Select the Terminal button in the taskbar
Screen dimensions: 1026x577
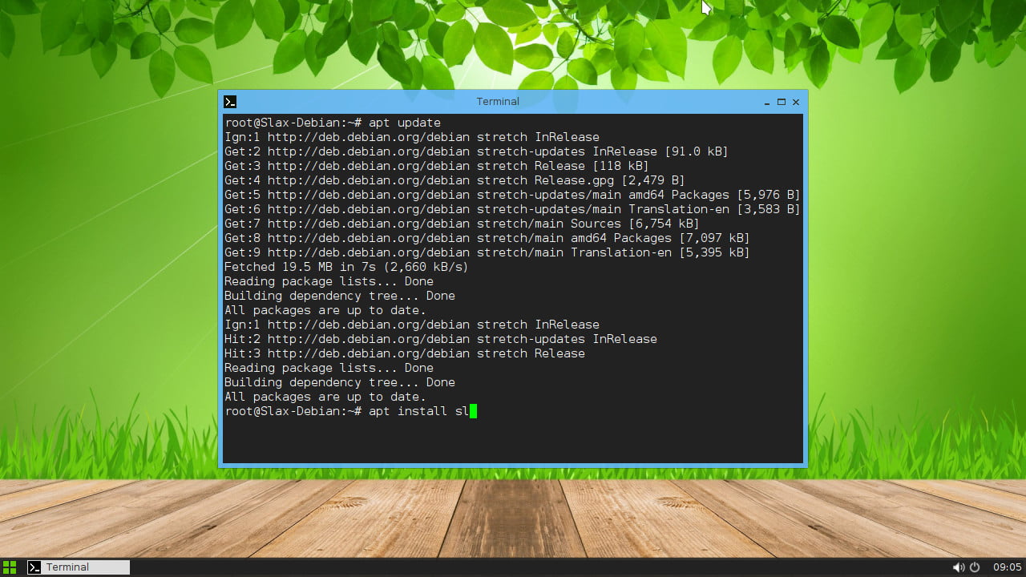click(79, 567)
